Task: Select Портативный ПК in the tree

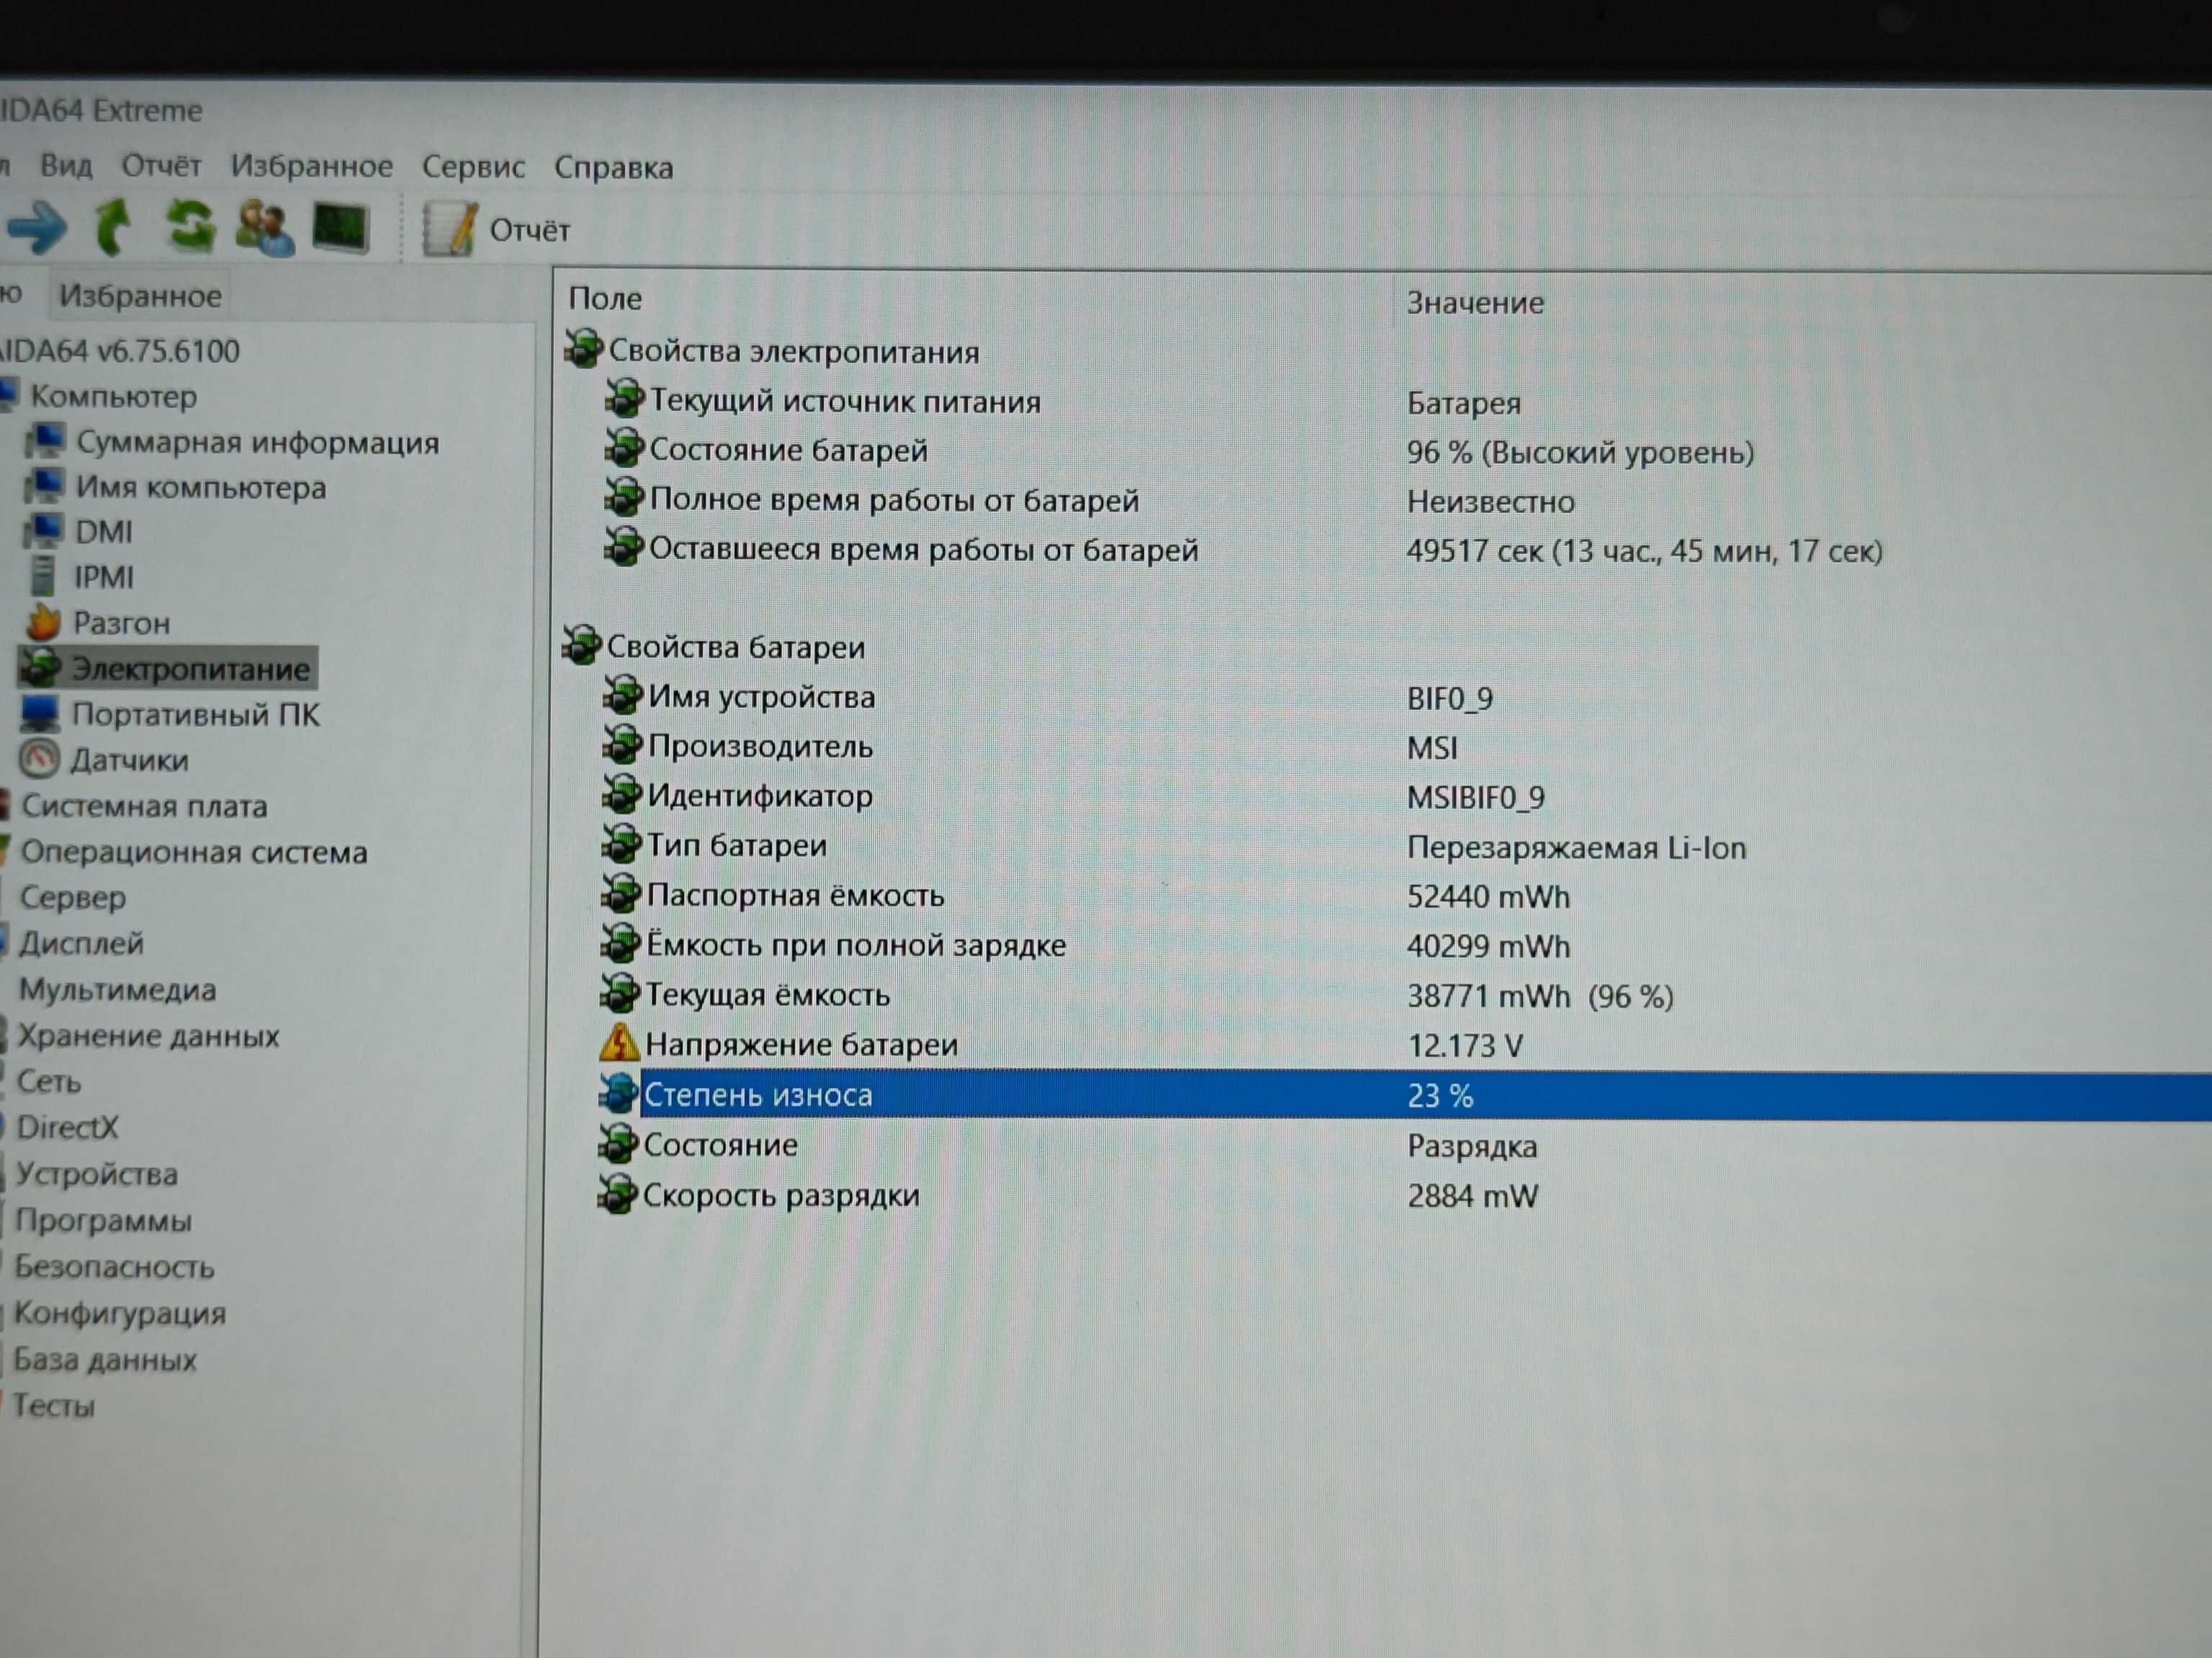Action: 196,715
